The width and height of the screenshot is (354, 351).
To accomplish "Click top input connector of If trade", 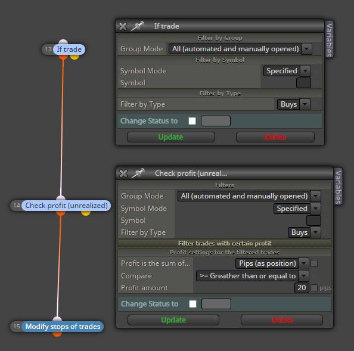I will pos(63,42).
